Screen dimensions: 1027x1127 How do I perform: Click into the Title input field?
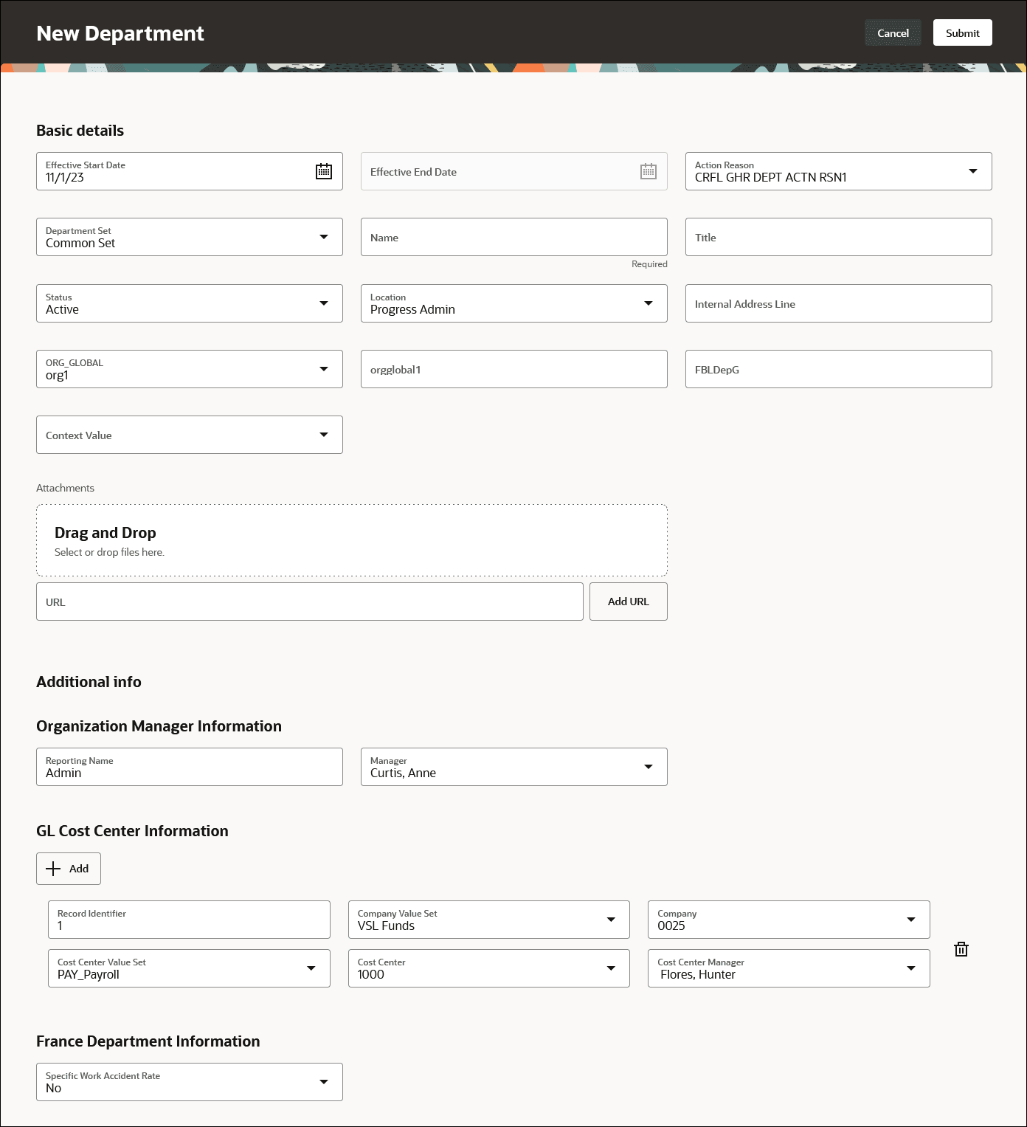click(x=838, y=238)
